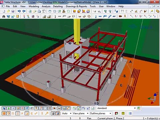Open the View plane dropdown

(88, 113)
